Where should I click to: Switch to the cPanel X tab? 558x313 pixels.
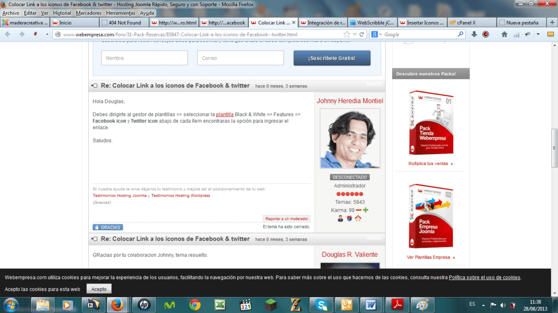(x=472, y=22)
